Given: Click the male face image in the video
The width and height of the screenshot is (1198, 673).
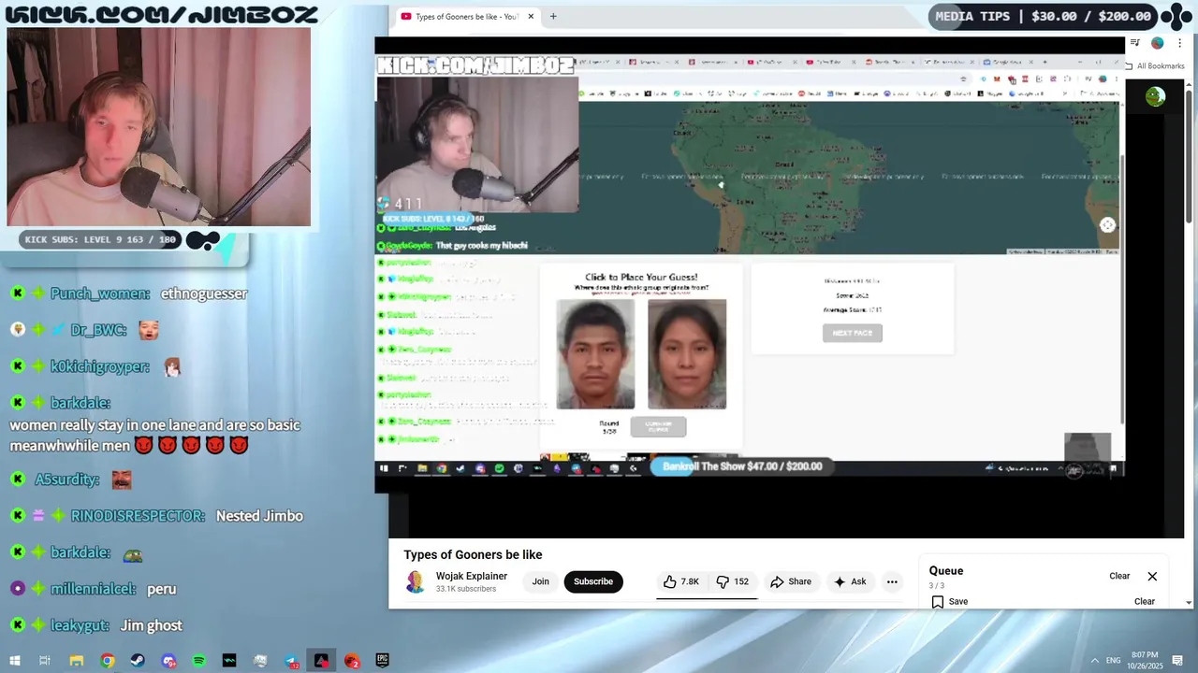Looking at the screenshot, I should (x=595, y=354).
